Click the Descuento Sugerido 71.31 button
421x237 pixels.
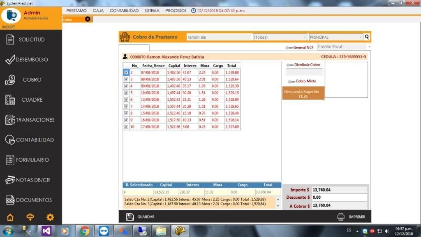pos(303,93)
